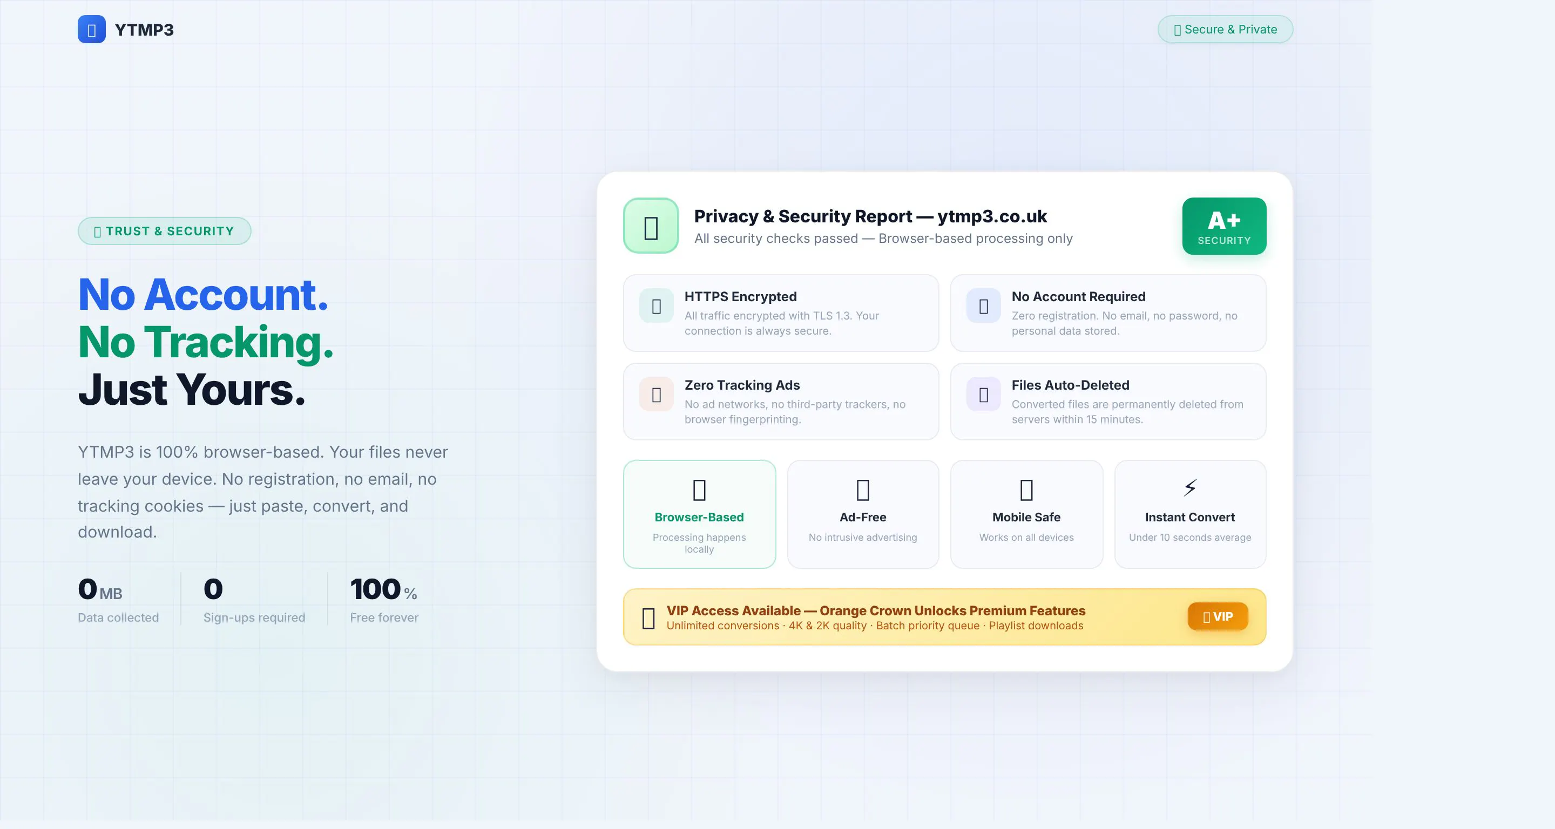1555x829 pixels.
Task: Click the orange VIP button
Action: (x=1218, y=616)
